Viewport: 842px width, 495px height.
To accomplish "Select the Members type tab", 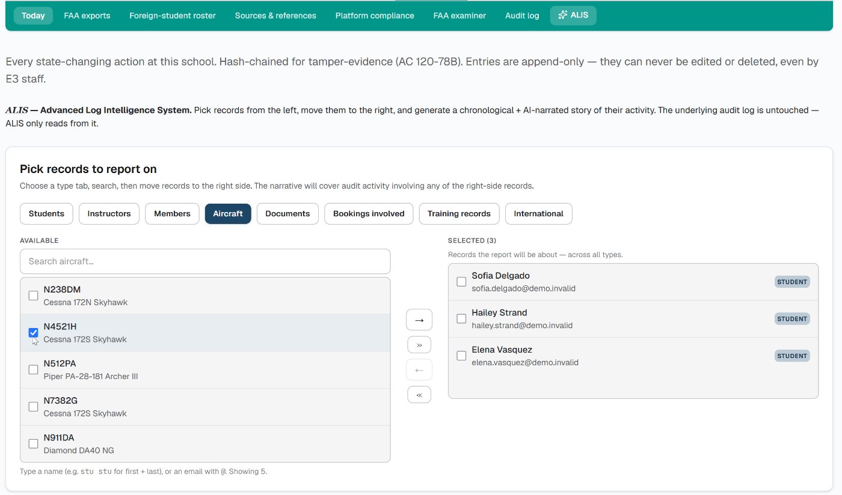I will (x=172, y=214).
